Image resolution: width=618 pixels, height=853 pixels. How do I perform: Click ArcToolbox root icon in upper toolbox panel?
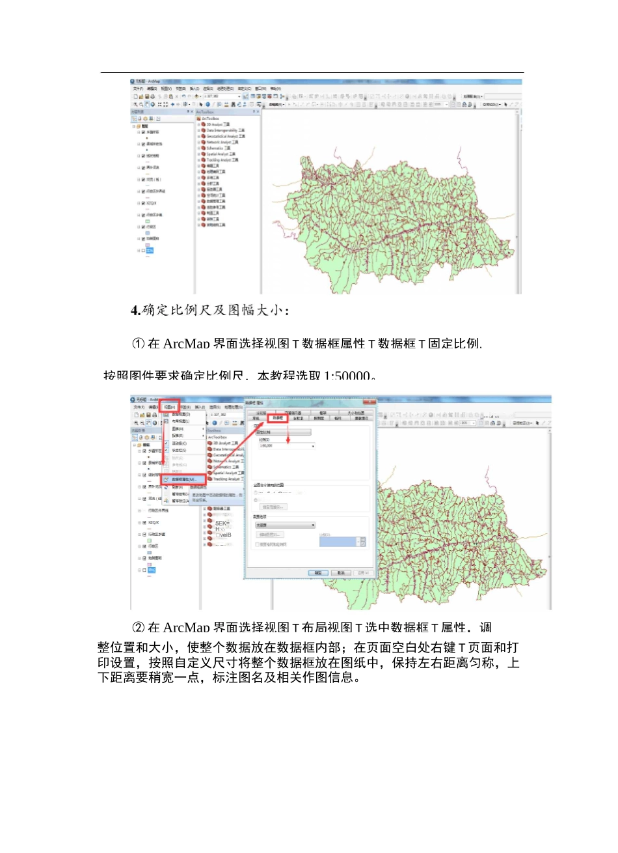click(198, 119)
